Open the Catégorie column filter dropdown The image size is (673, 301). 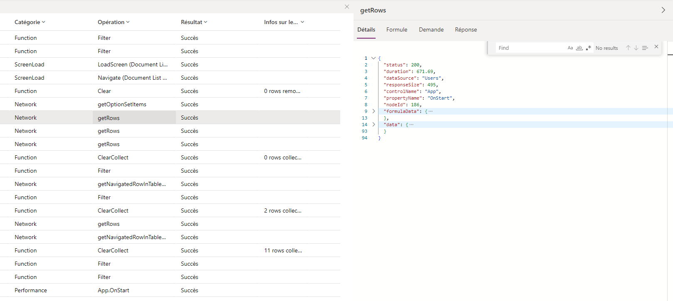click(x=44, y=22)
